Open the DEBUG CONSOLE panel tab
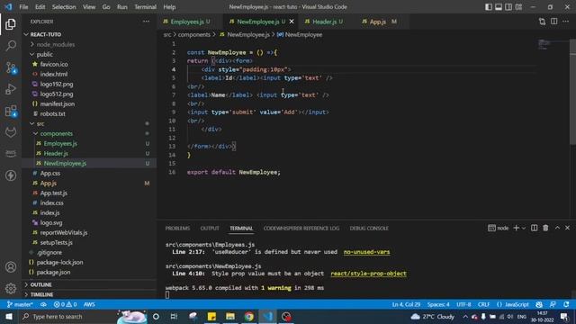 coord(369,228)
